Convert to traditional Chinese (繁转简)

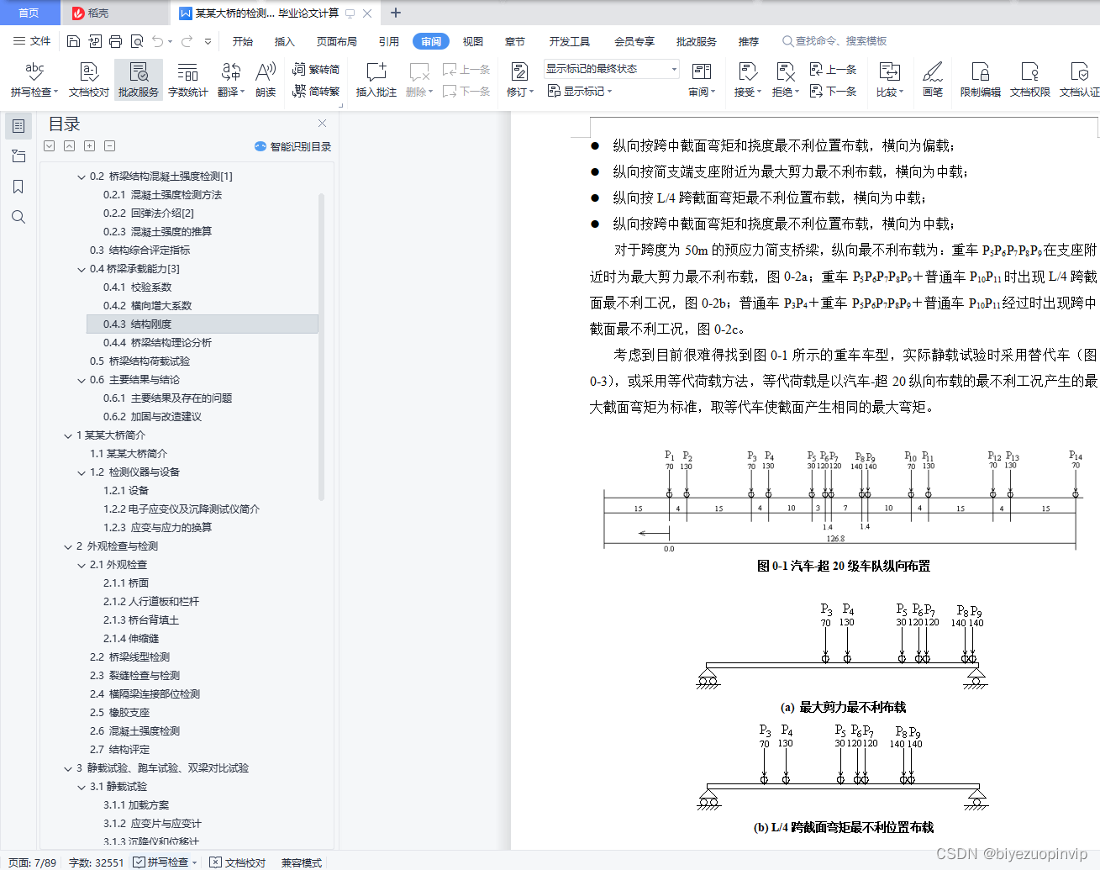[316, 70]
